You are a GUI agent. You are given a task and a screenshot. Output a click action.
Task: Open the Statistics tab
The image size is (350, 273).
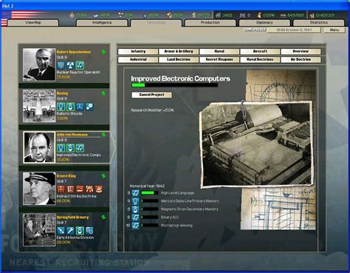[319, 23]
